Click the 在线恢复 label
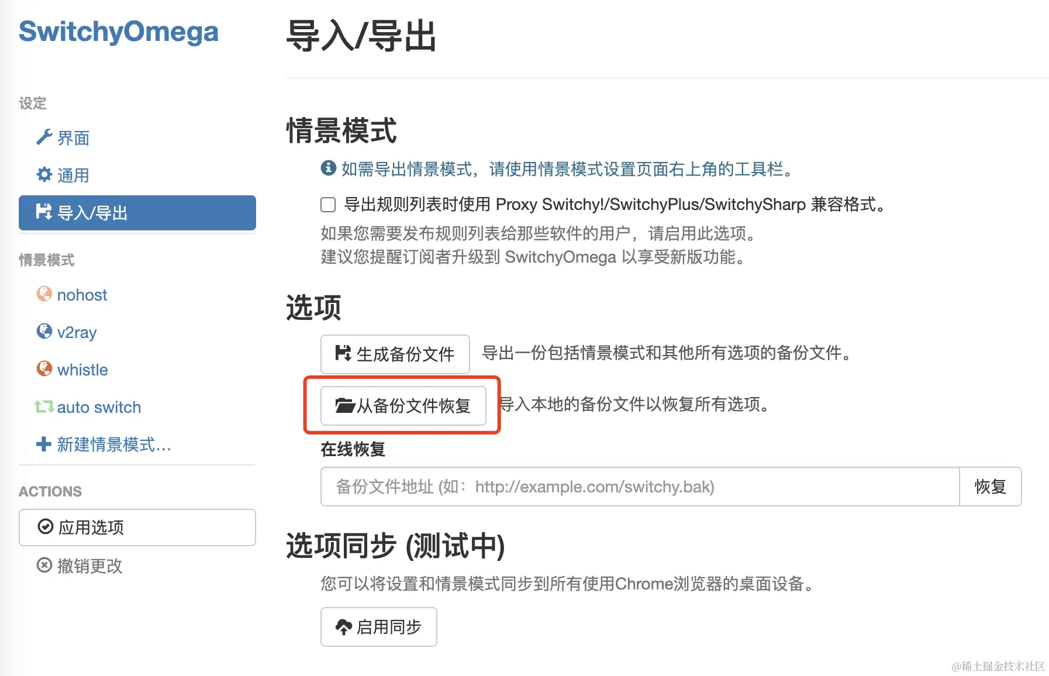Viewport: 1049px width, 676px height. [x=353, y=449]
